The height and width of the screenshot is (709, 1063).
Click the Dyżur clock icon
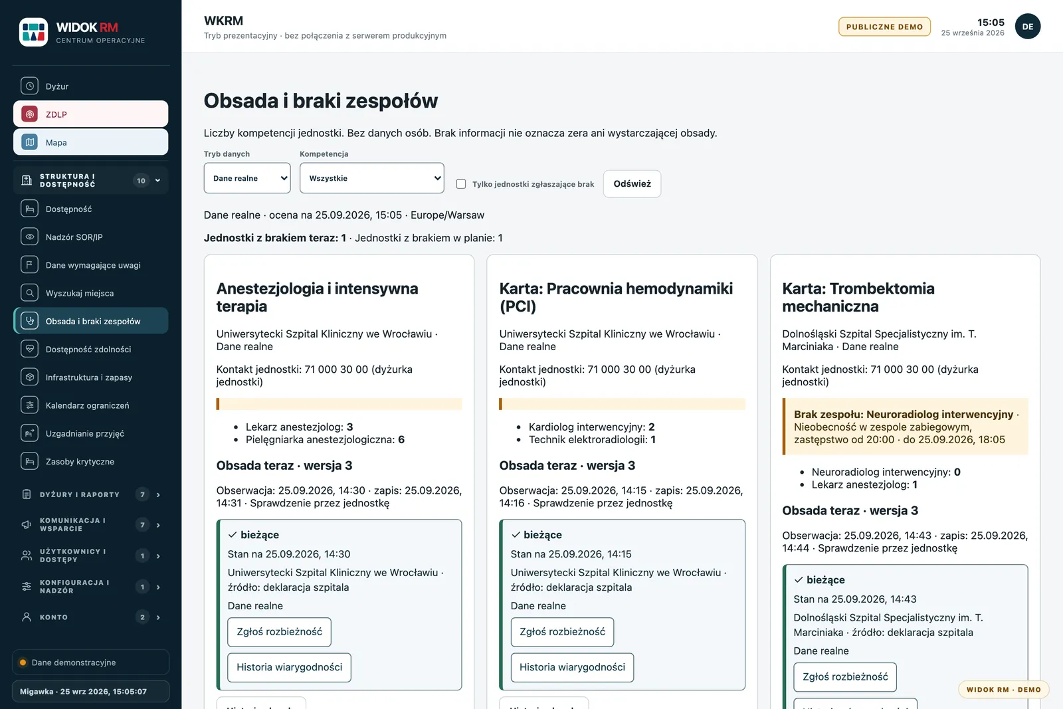(29, 86)
